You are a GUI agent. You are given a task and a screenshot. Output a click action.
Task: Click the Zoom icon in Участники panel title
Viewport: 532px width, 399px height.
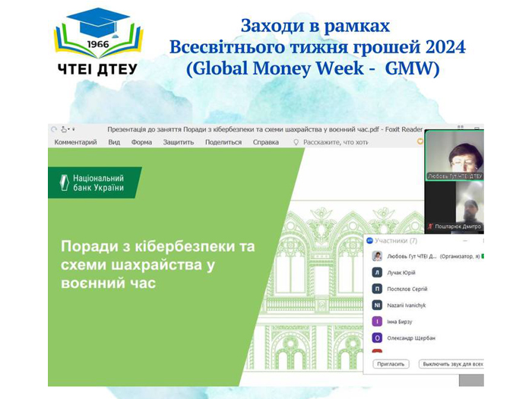point(370,240)
